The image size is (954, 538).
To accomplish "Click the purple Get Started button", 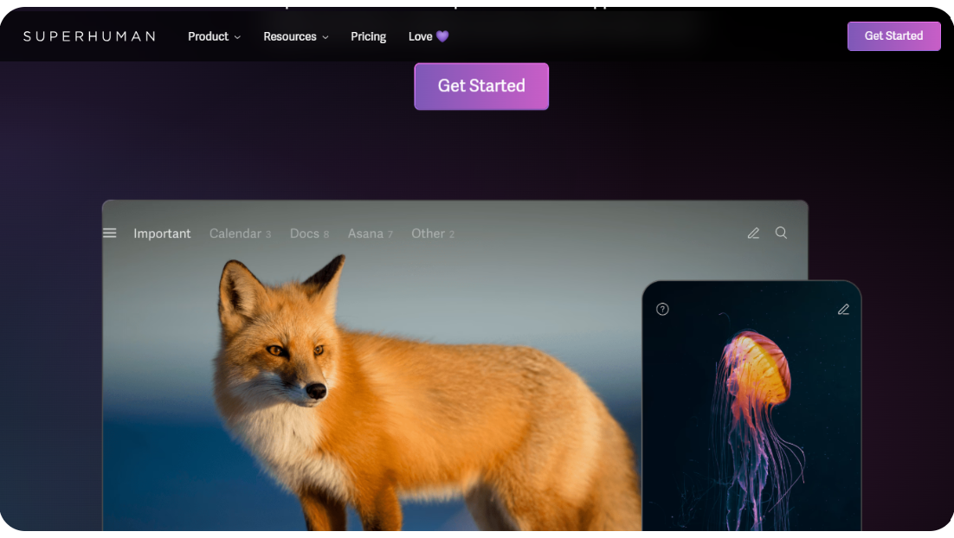I will [481, 86].
